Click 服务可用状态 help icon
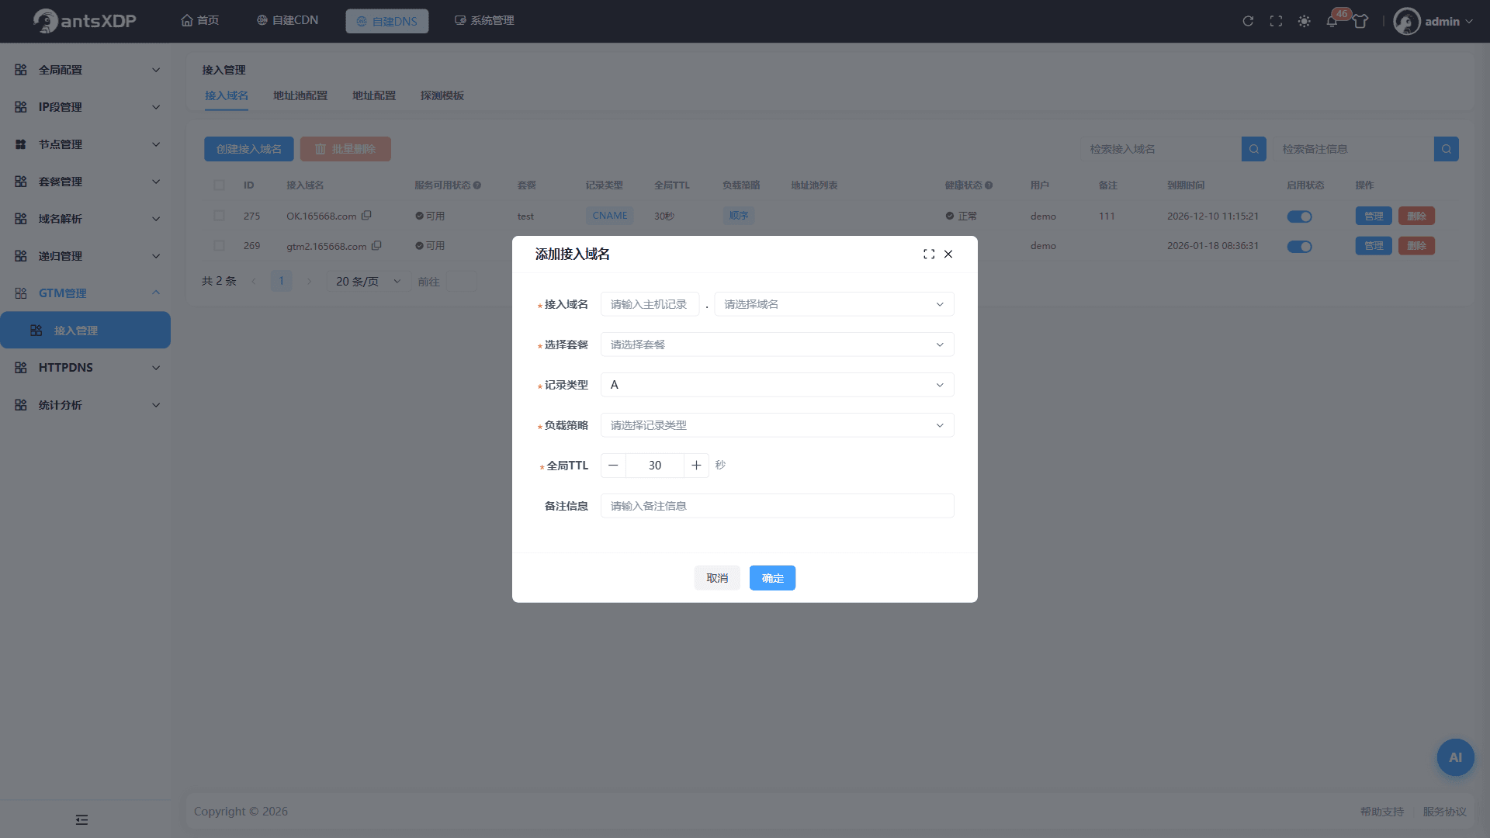Viewport: 1490px width, 838px height. click(477, 185)
